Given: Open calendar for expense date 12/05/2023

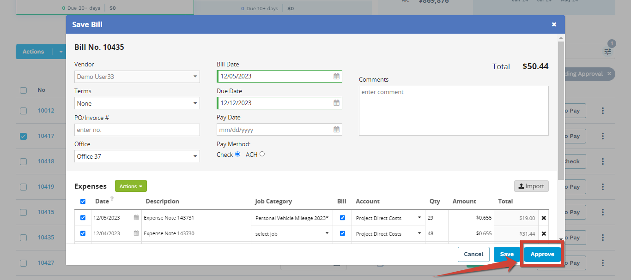Looking at the screenshot, I should pos(136,218).
